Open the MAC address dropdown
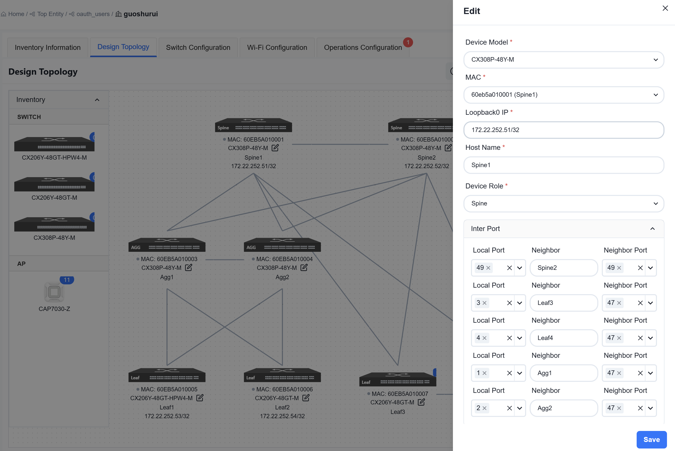The image size is (675, 451). (564, 95)
